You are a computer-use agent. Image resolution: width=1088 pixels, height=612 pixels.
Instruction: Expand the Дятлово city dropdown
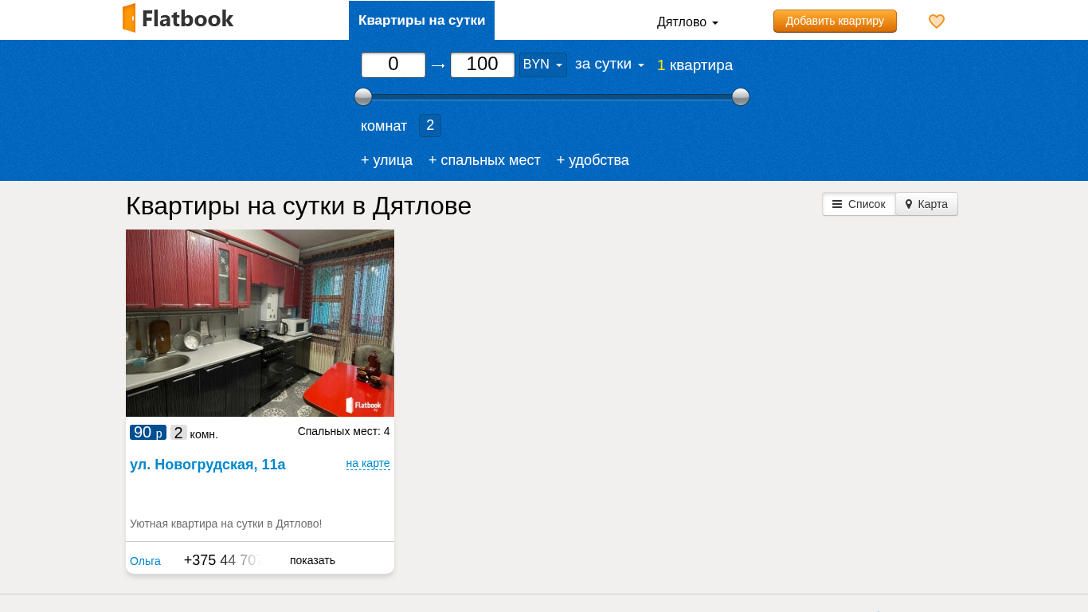pyautogui.click(x=687, y=22)
